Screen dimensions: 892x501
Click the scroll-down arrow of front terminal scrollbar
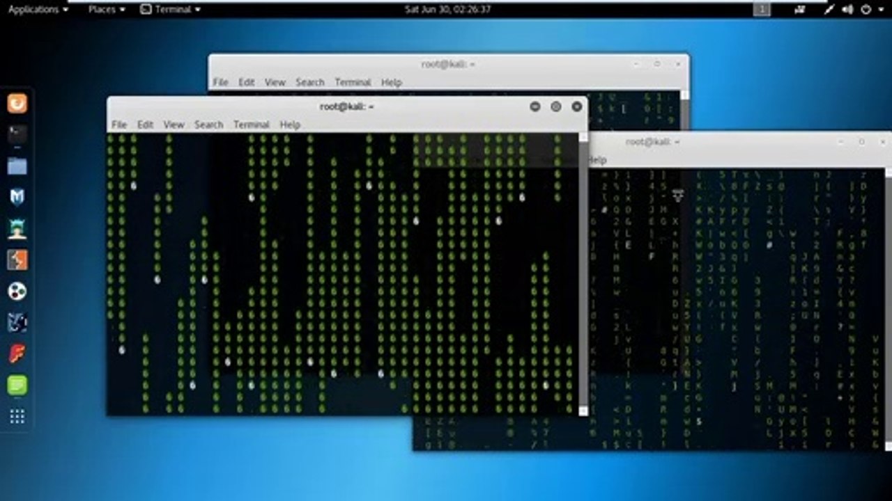[x=583, y=411]
